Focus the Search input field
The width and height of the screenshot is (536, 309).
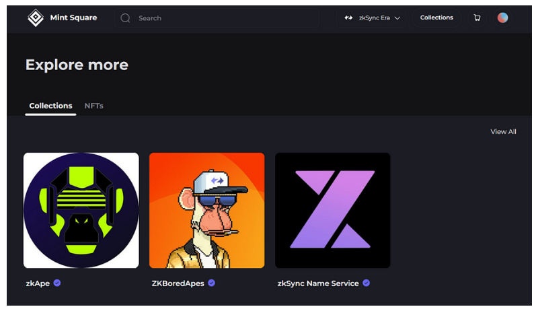tap(217, 18)
